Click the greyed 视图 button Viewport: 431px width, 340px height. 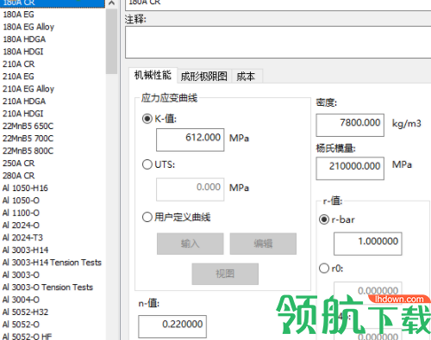(225, 274)
